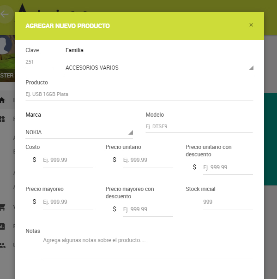Click the user avatar picture
277x279 pixels.
pos(6,47)
